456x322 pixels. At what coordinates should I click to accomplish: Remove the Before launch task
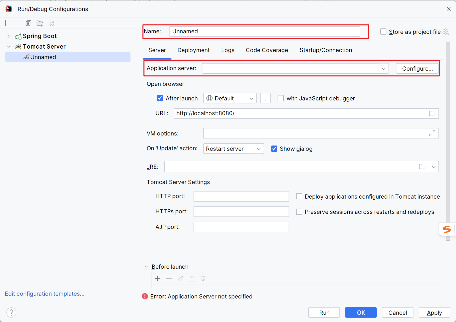coord(169,278)
